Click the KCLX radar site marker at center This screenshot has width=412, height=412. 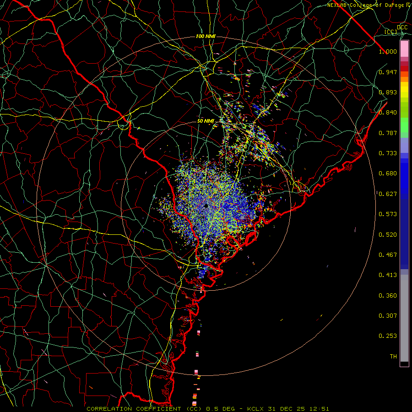click(206, 206)
